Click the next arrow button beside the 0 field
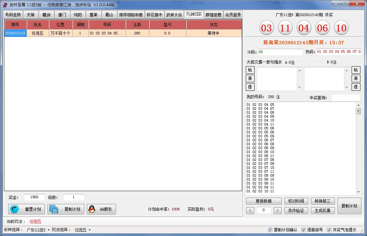Viewport: 367px width, 236px height. [x=278, y=210]
